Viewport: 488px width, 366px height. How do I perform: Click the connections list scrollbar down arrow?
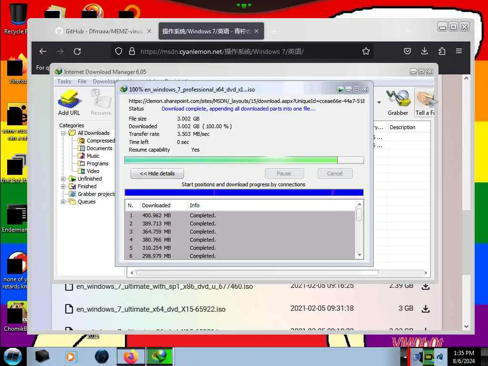point(359,255)
